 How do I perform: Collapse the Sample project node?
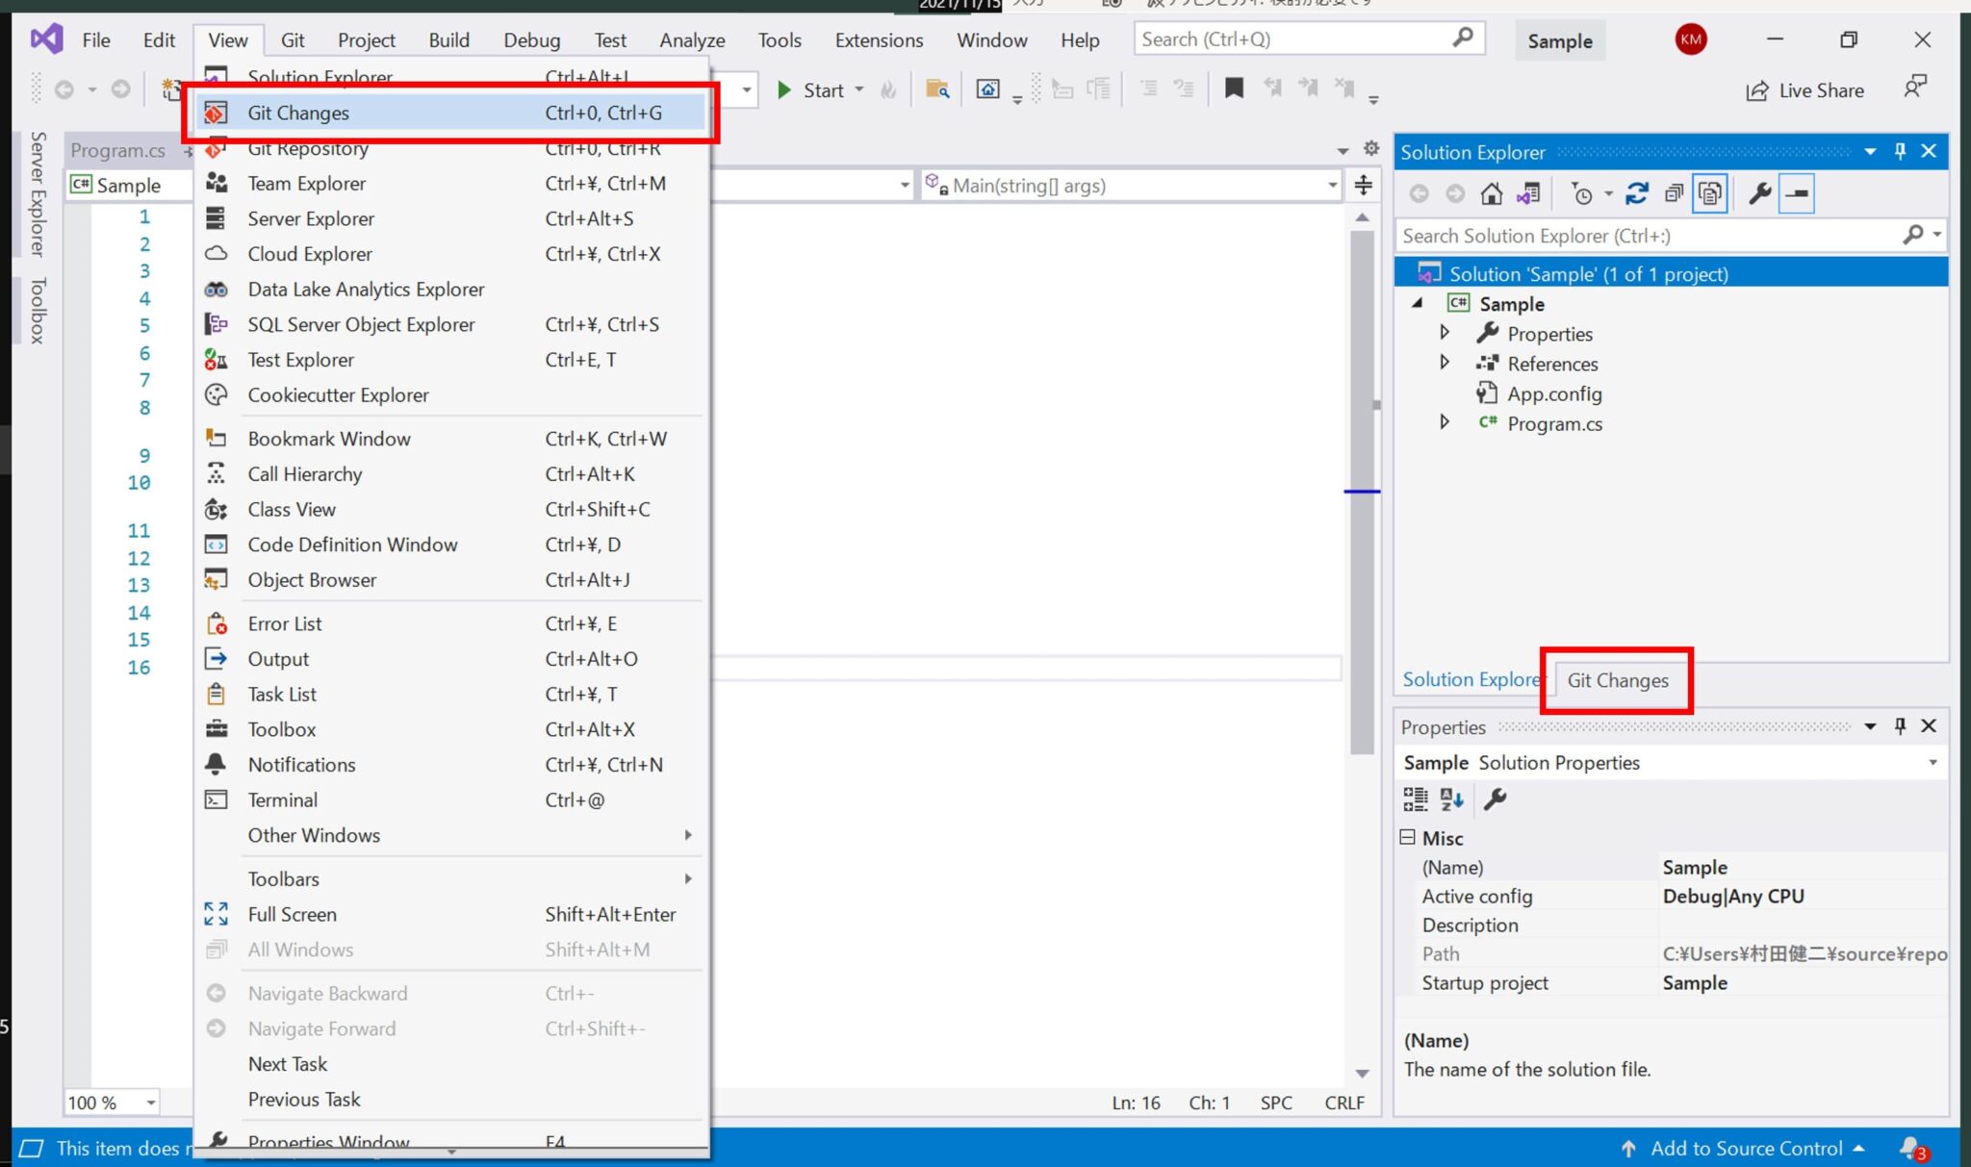(x=1416, y=302)
